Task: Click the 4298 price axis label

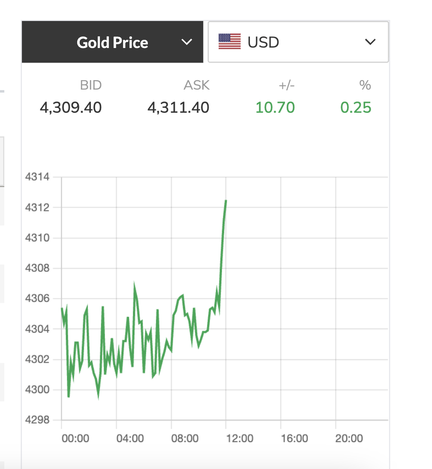Action: pos(37,420)
